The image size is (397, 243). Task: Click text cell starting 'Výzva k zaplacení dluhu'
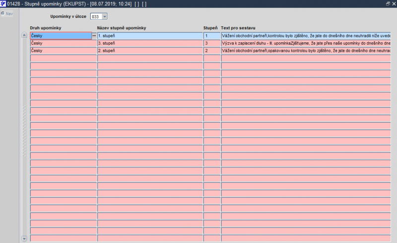(306, 43)
